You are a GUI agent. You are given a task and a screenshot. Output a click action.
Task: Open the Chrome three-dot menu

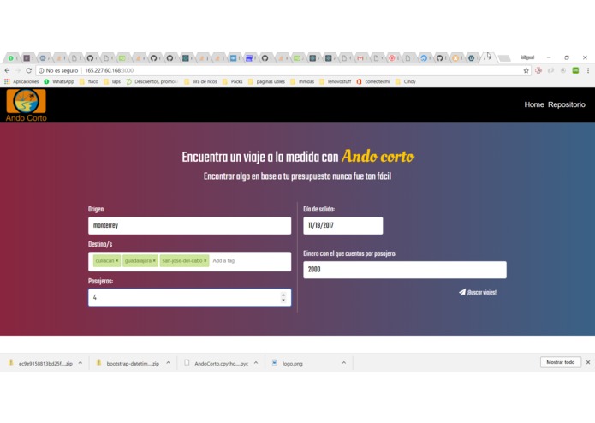(588, 70)
